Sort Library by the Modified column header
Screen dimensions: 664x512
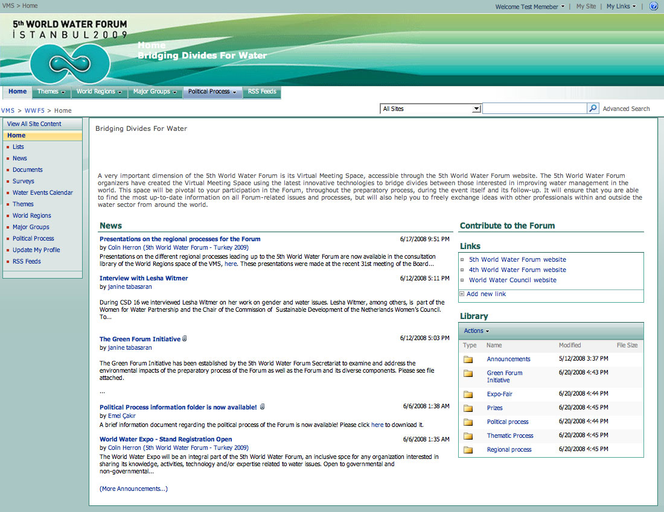[570, 346]
